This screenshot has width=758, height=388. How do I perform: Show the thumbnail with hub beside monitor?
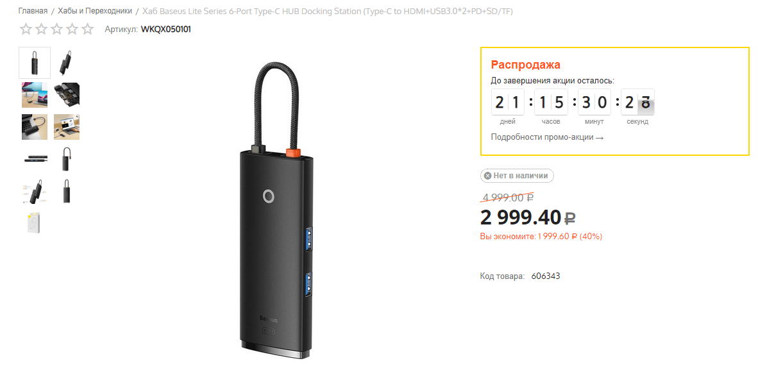[x=35, y=95]
